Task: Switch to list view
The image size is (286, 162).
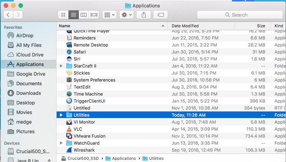Action: [x=74, y=15]
